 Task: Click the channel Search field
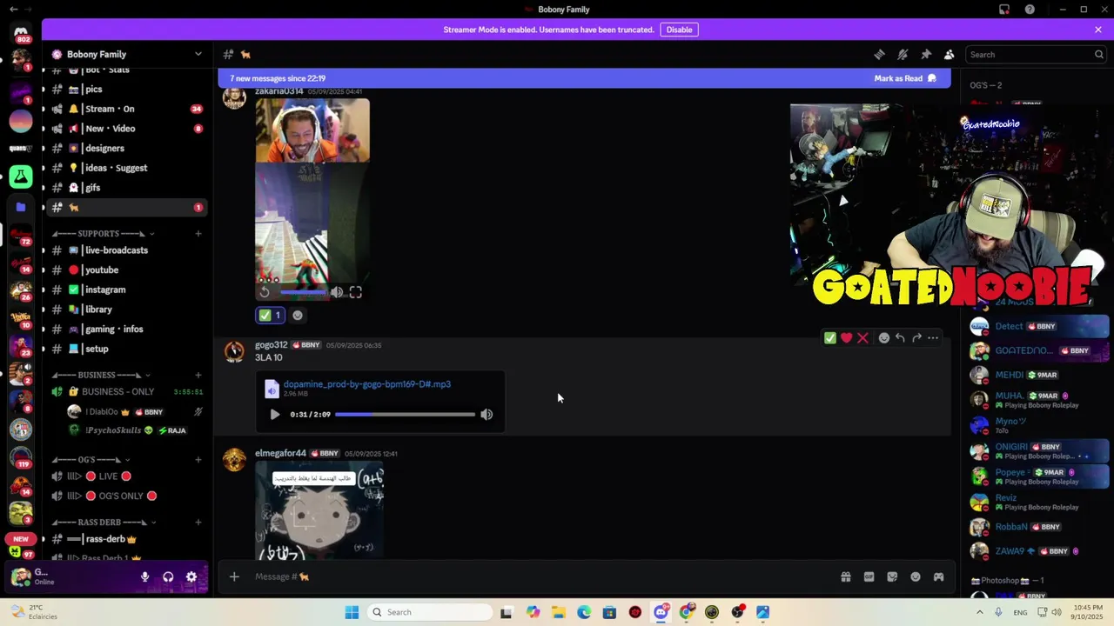(1036, 54)
